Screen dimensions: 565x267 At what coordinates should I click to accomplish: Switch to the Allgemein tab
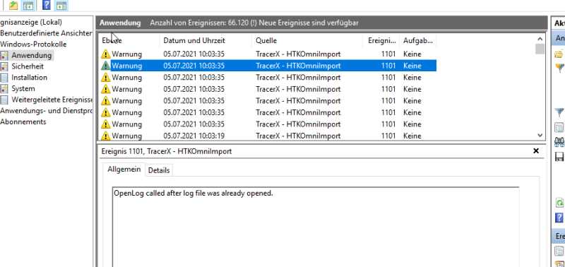click(x=124, y=170)
